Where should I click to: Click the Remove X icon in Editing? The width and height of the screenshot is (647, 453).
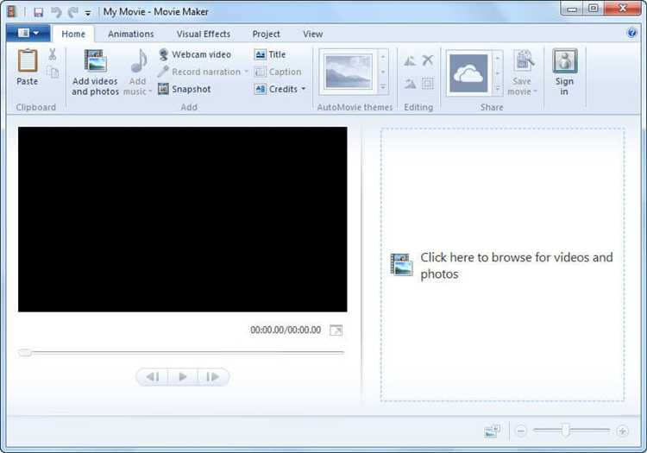click(x=428, y=60)
